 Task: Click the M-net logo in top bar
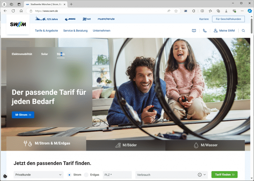pos(86,19)
